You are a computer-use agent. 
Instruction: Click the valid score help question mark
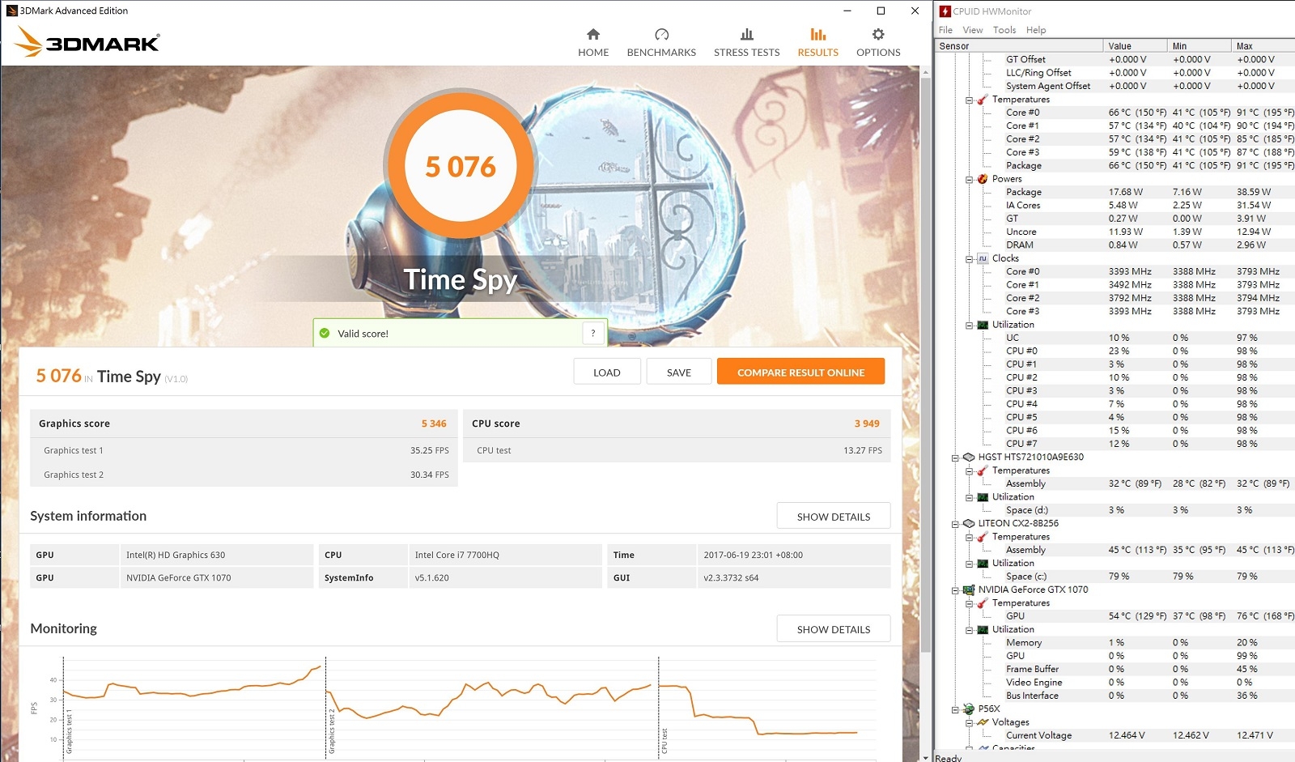tap(593, 333)
